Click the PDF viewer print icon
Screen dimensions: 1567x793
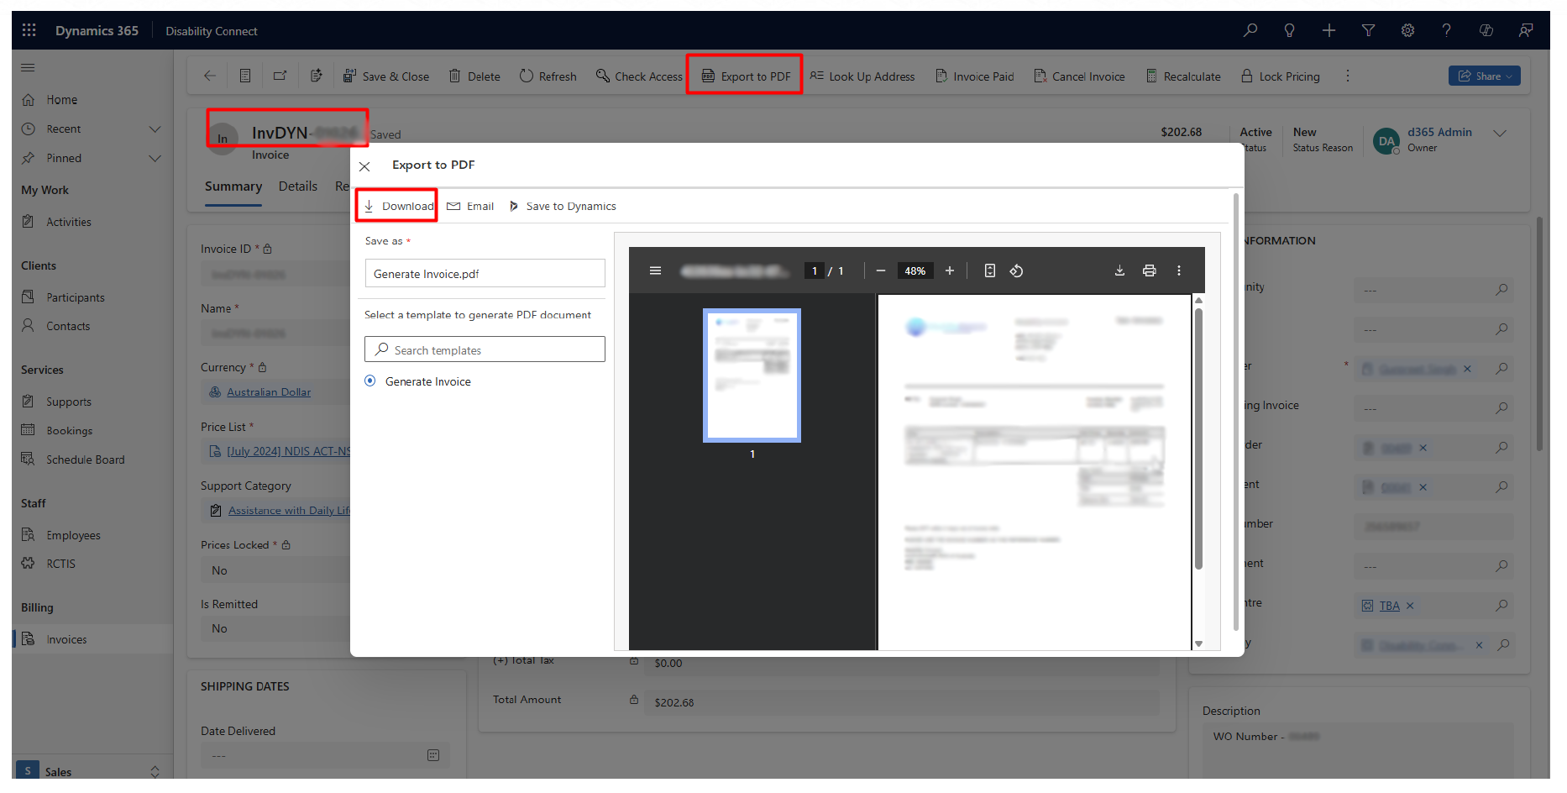tap(1149, 270)
